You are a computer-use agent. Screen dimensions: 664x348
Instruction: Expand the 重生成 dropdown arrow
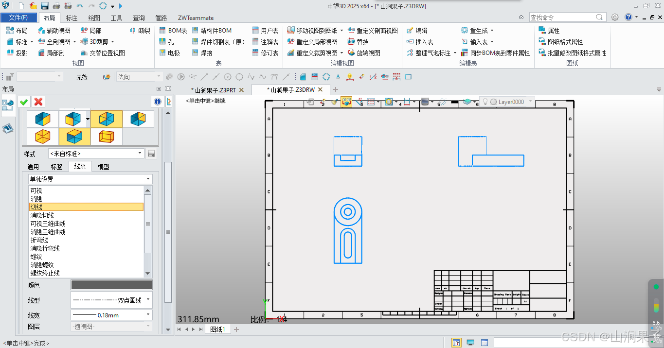click(492, 31)
